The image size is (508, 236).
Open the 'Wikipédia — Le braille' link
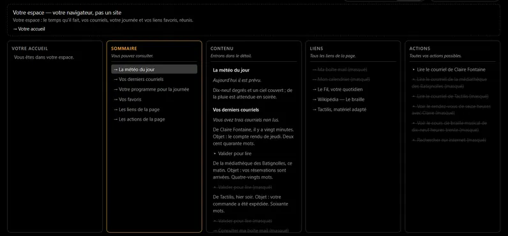[338, 100]
